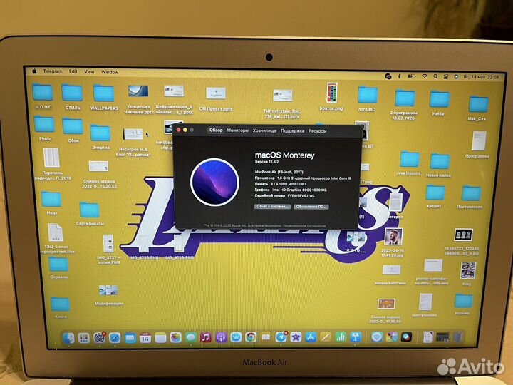The image size is (513, 385).
Task: Click the "Серийный номер" text line
Action: point(284,196)
